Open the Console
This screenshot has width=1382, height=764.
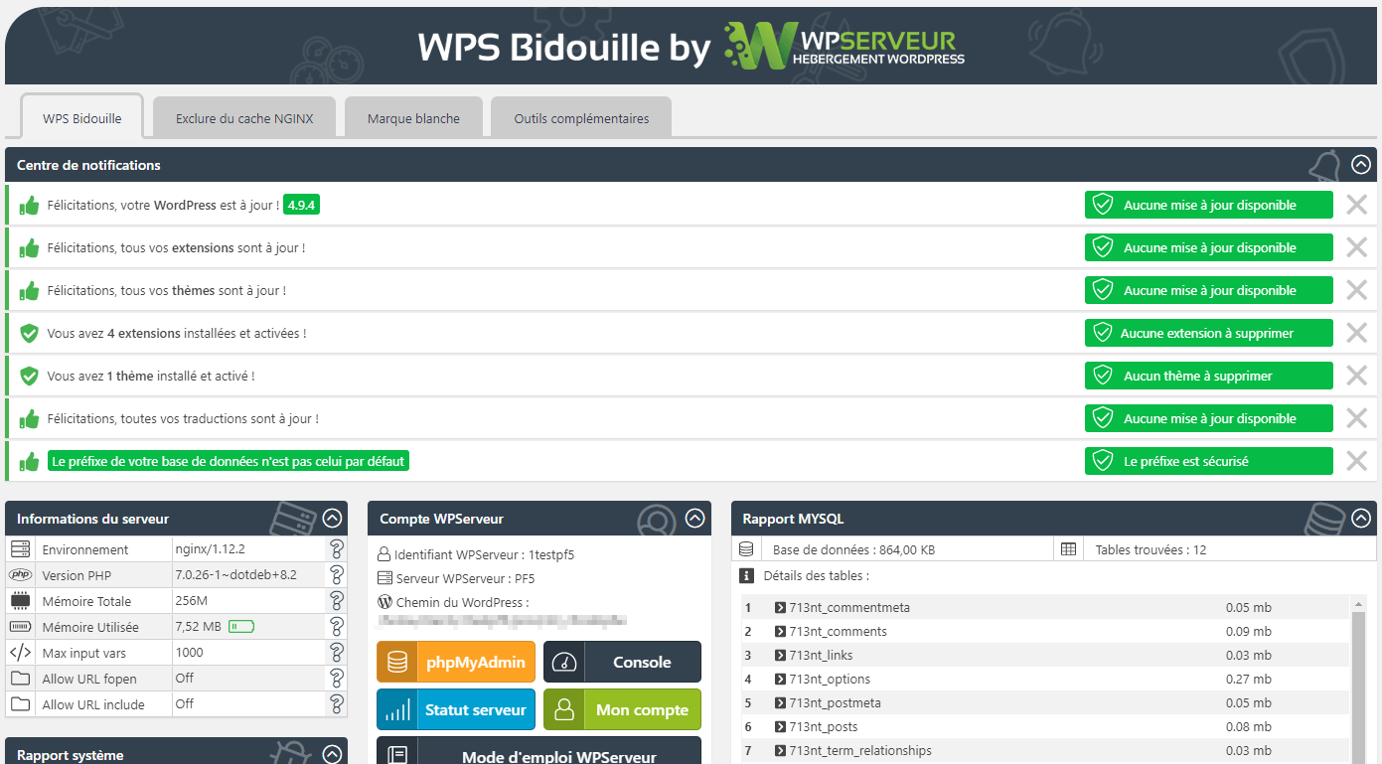click(622, 662)
